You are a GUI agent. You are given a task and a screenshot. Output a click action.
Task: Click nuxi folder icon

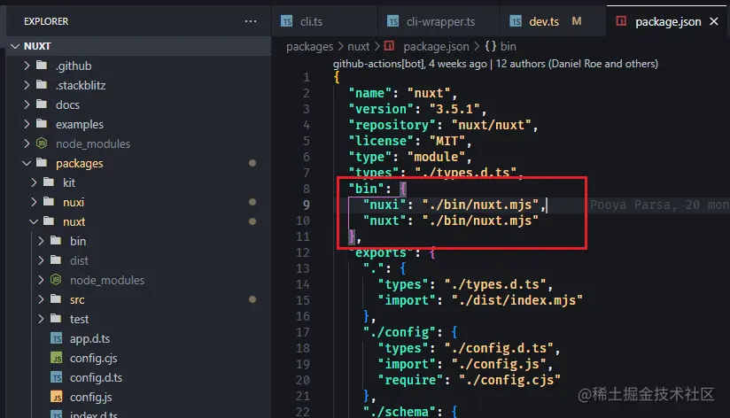[49, 202]
